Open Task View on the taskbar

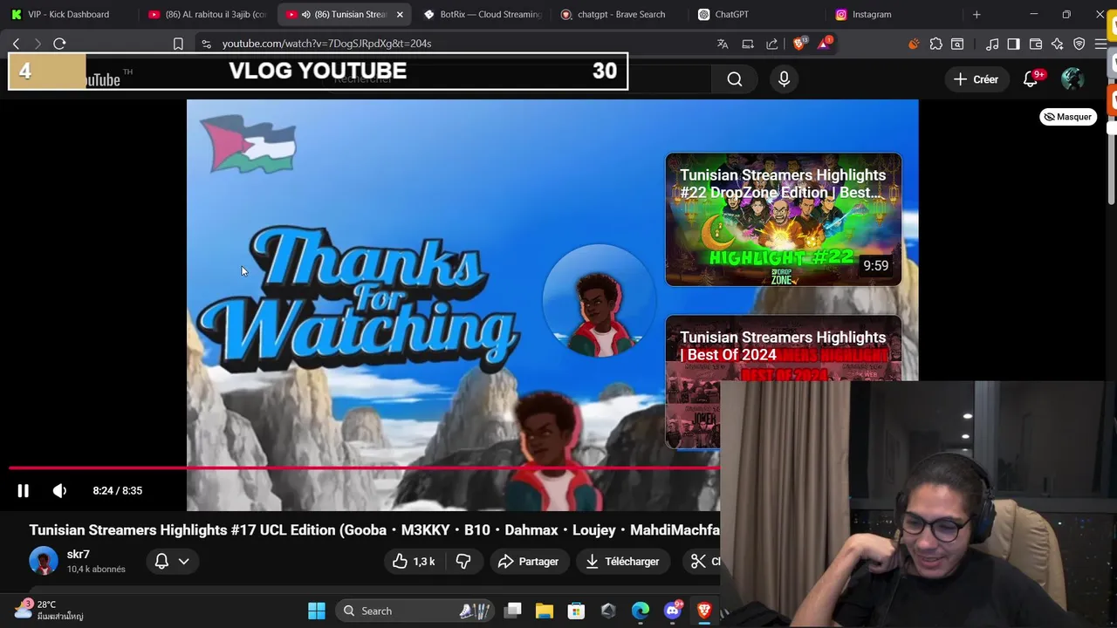pyautogui.click(x=513, y=611)
